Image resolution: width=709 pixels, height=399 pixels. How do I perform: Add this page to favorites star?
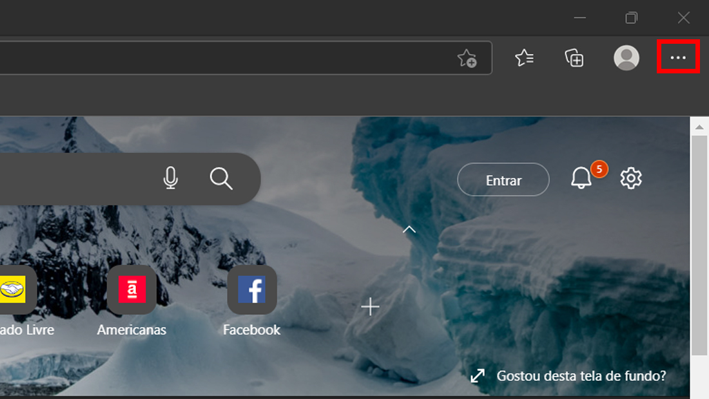coord(467,58)
